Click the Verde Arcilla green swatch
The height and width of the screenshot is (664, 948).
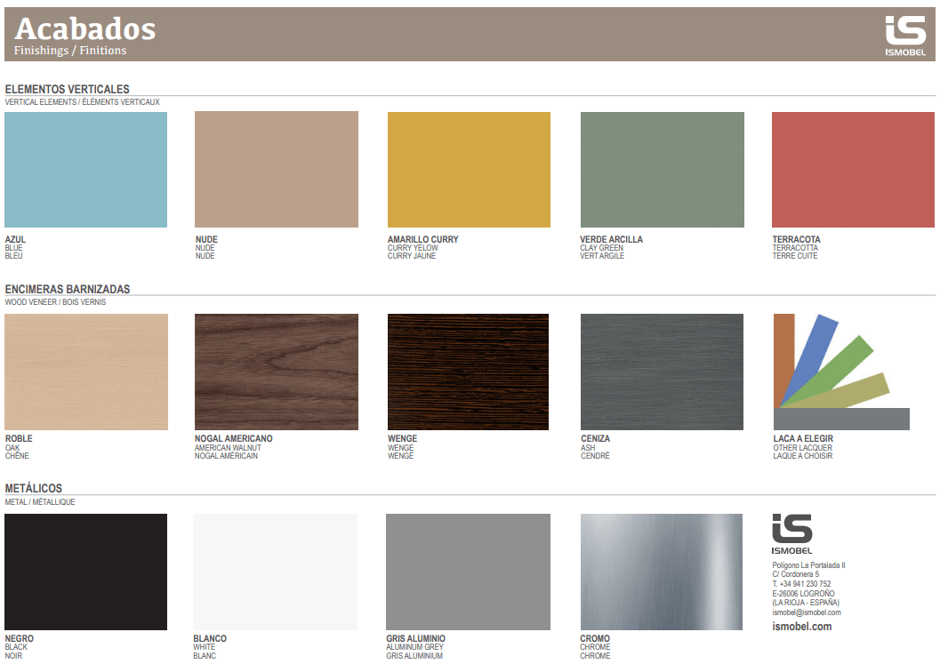coord(661,169)
